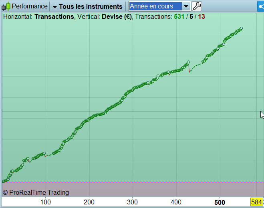
Task: Click the 500 tick on the transactions axis
Action: [x=220, y=202]
